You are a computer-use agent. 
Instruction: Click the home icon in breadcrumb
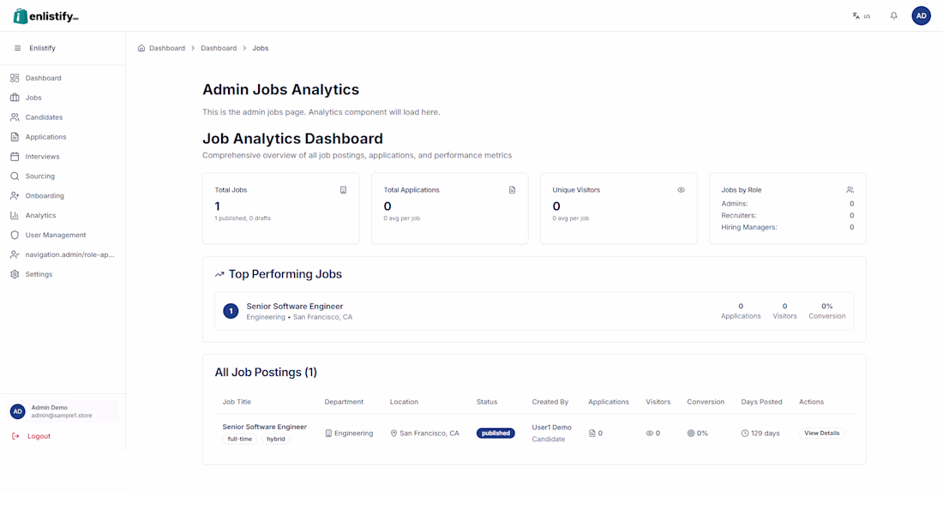(x=141, y=48)
